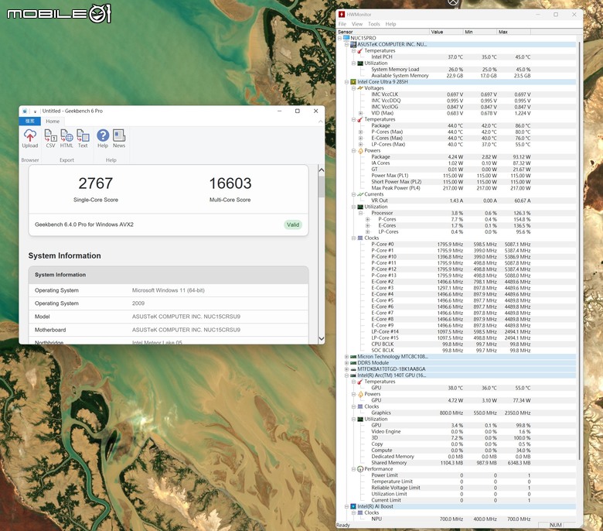Expand the VID (Max) voltage row
The height and width of the screenshot is (531, 603).
tap(361, 113)
